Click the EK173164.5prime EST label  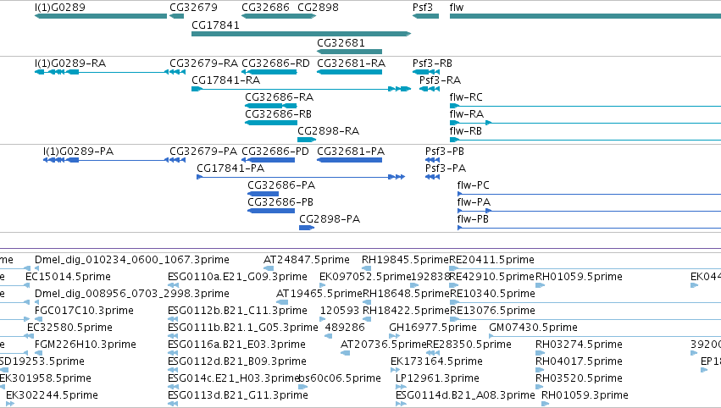click(x=436, y=361)
